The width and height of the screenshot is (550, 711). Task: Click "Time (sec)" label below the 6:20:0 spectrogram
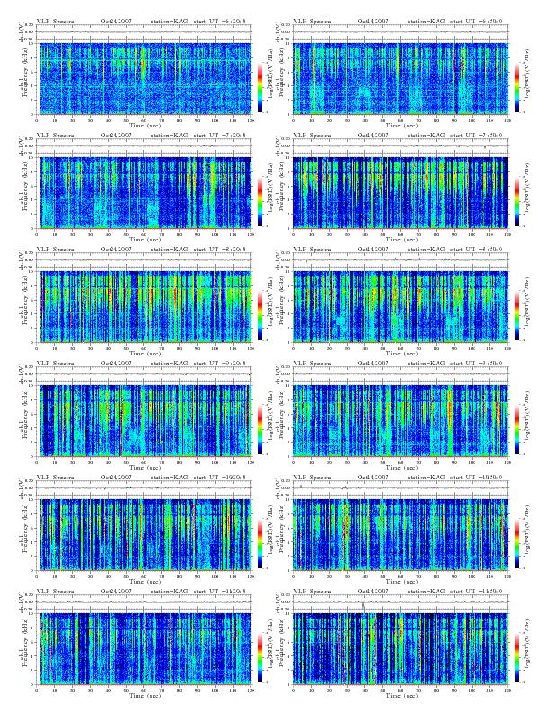point(145,125)
